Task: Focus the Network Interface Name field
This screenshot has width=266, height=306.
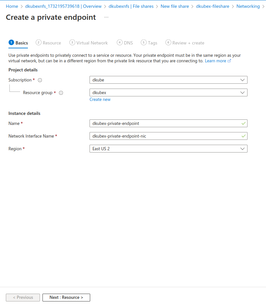Action: click(165, 136)
